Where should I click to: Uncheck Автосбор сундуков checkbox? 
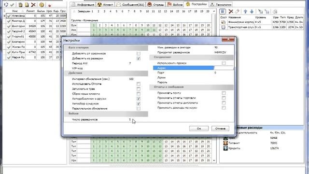click(x=139, y=103)
